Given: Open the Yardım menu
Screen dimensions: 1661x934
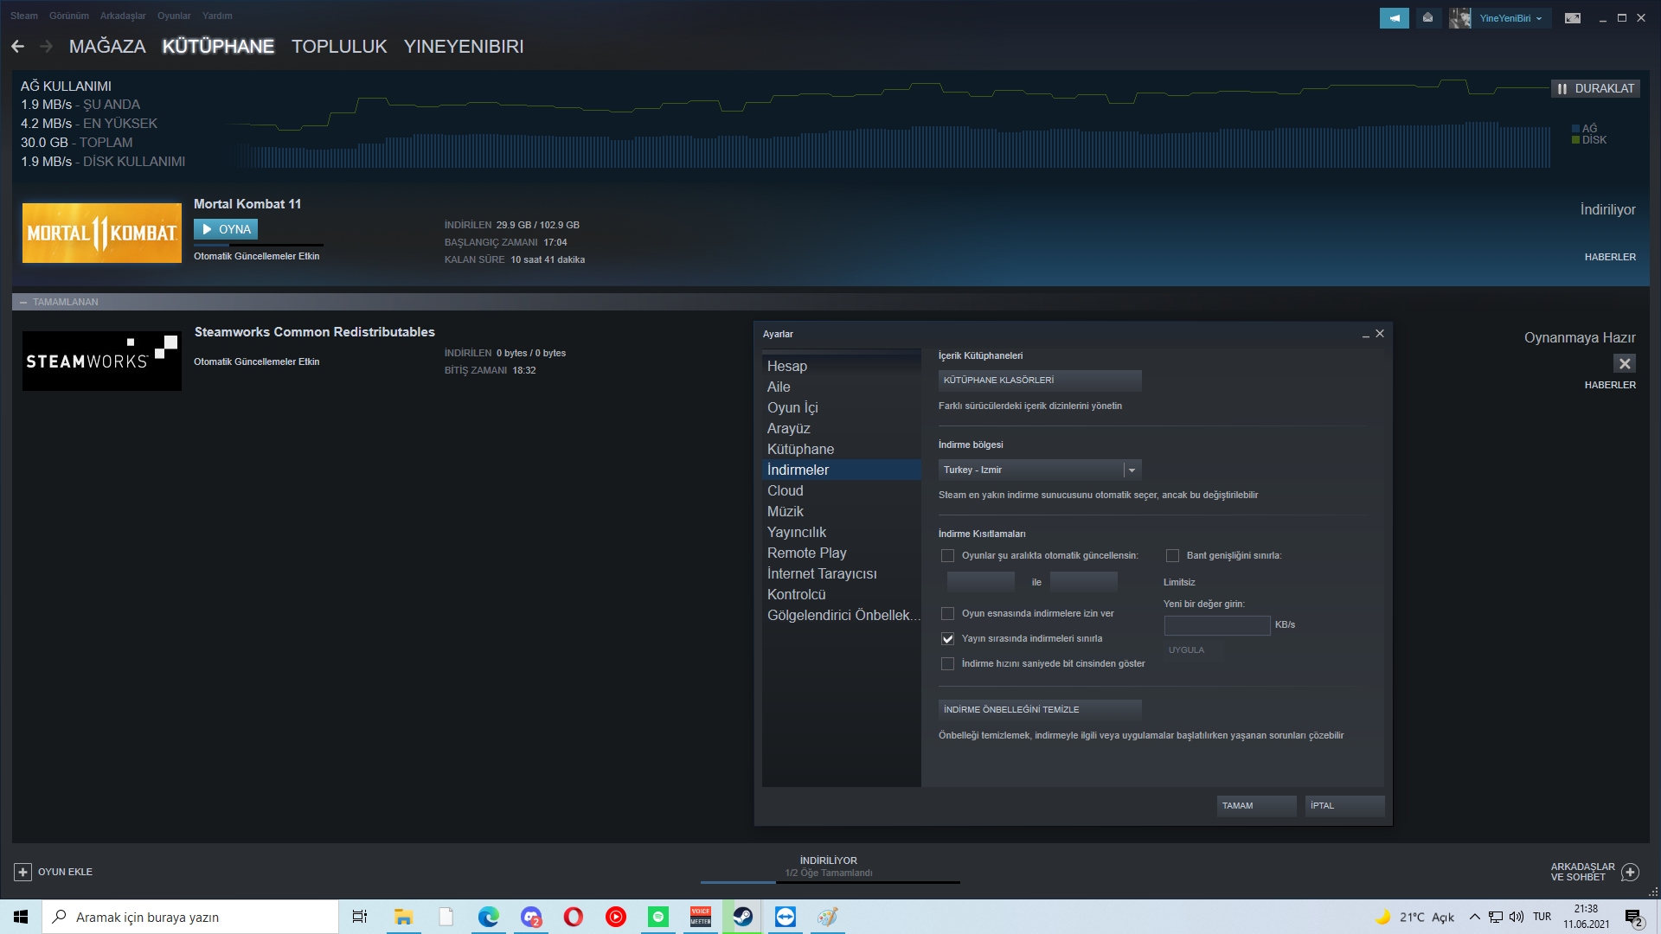Looking at the screenshot, I should point(217,16).
